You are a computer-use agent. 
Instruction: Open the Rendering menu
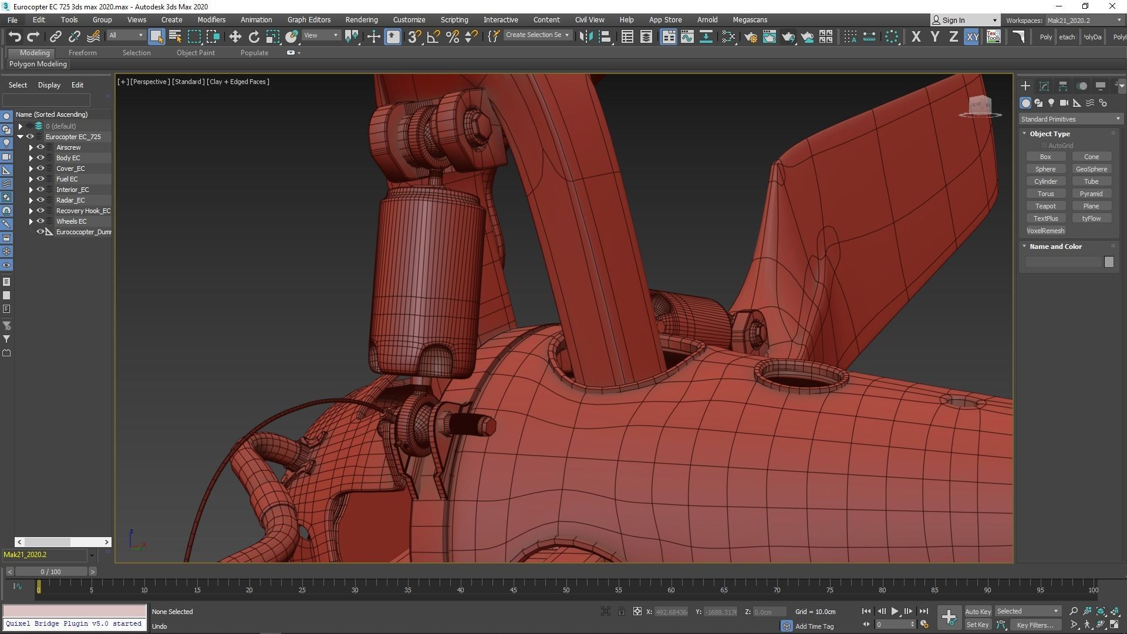361,20
